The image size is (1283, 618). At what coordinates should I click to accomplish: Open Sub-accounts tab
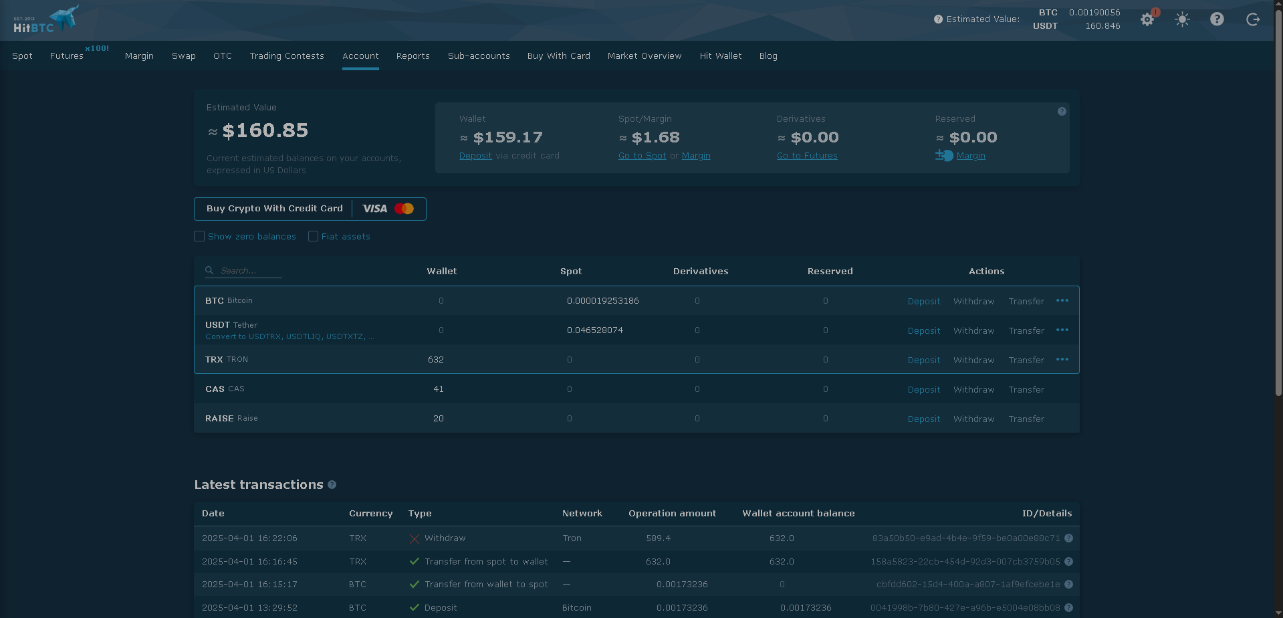[479, 56]
